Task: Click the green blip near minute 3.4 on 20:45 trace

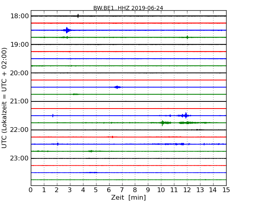Action: (76, 94)
